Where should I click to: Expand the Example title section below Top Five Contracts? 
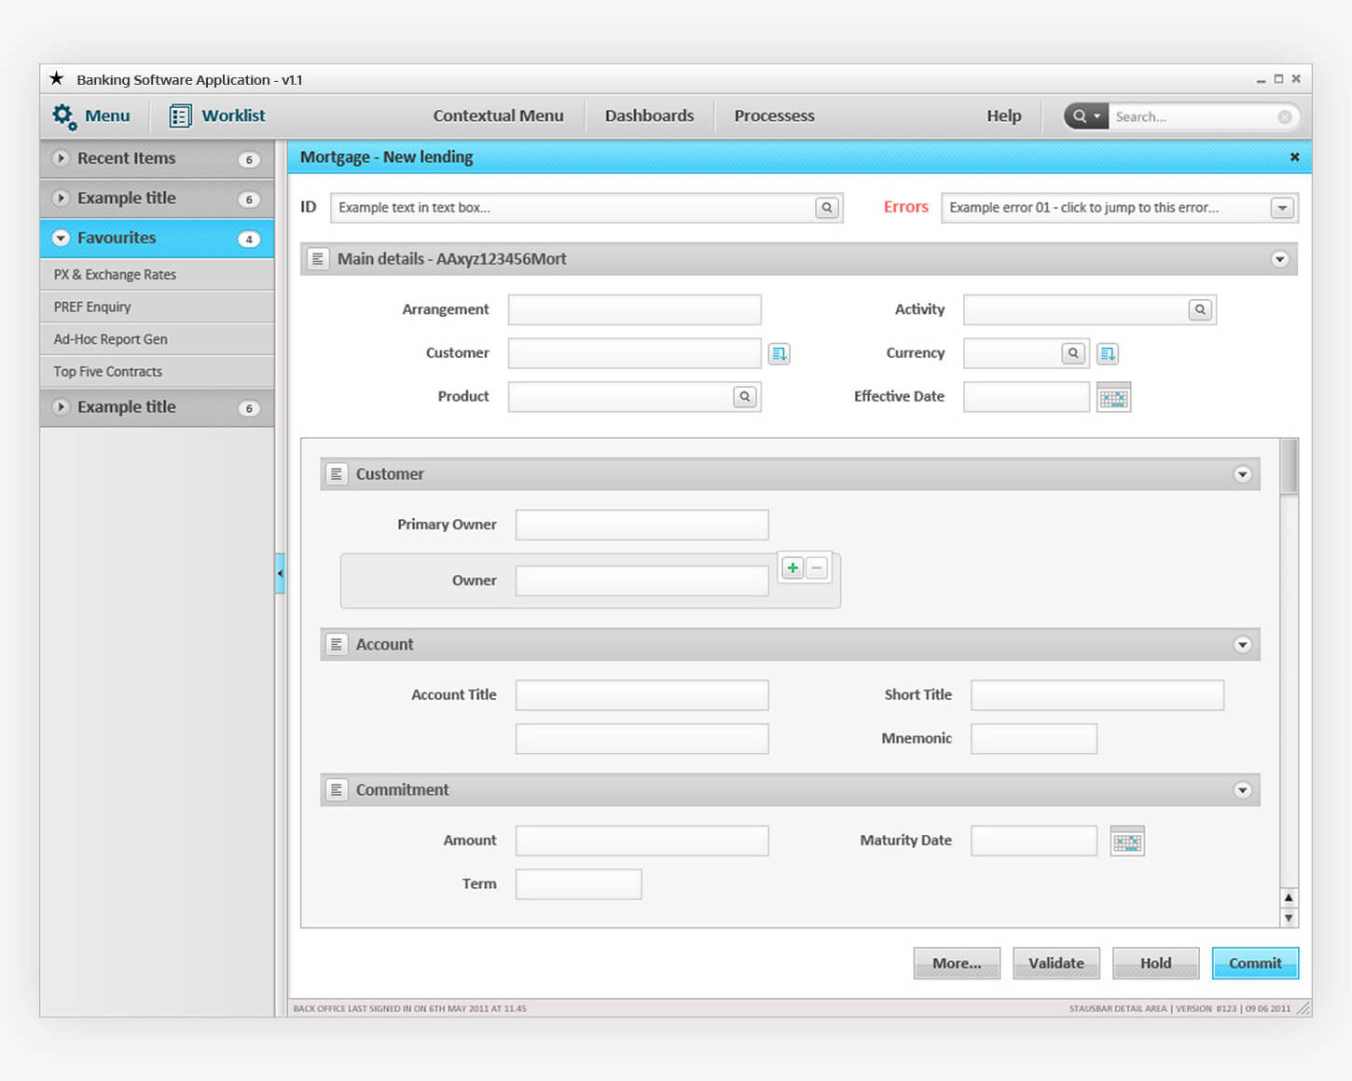point(61,407)
